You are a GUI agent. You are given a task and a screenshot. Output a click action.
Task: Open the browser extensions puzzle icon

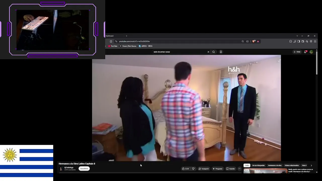pos(291,41)
